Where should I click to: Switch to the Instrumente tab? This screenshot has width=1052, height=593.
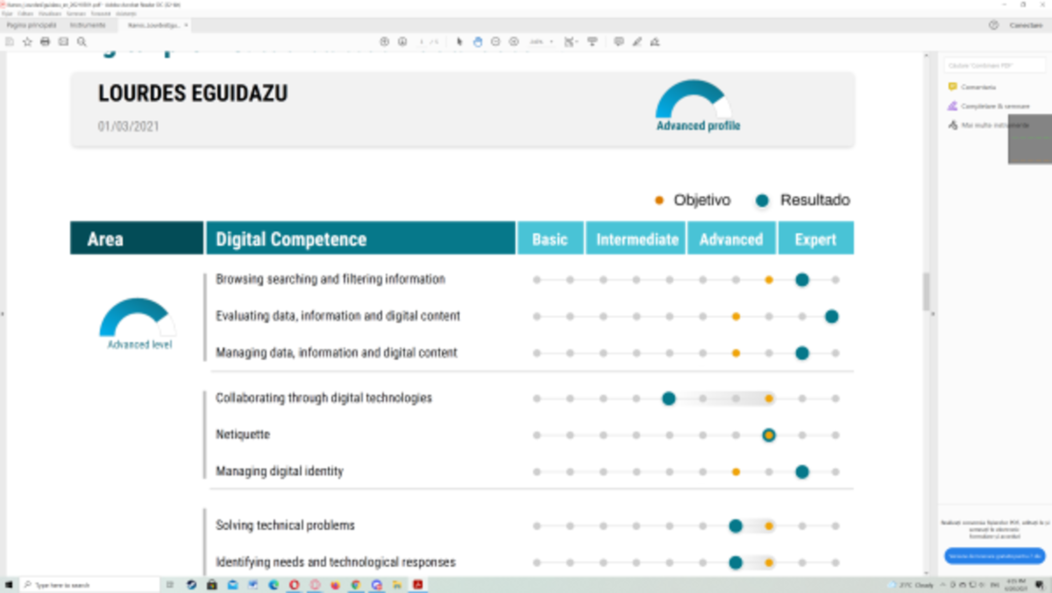[x=87, y=25]
